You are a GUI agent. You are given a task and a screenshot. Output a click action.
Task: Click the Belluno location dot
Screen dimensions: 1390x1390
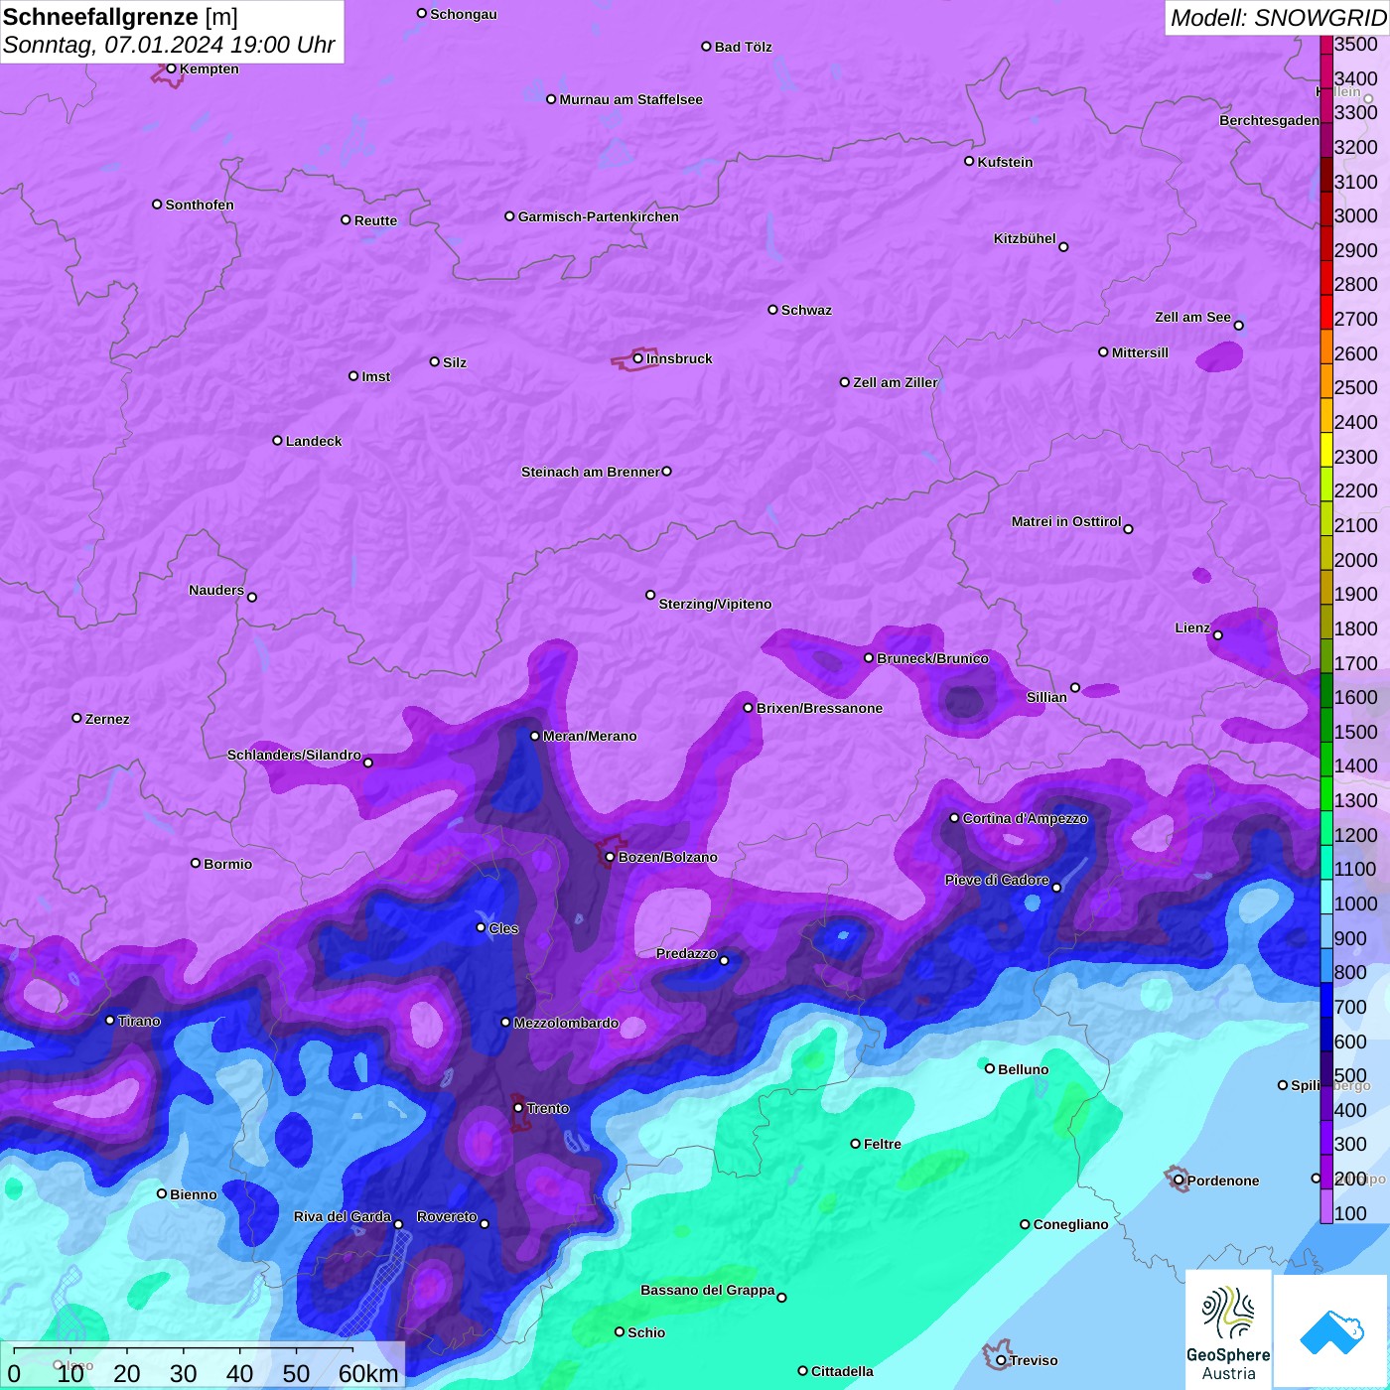(989, 1068)
